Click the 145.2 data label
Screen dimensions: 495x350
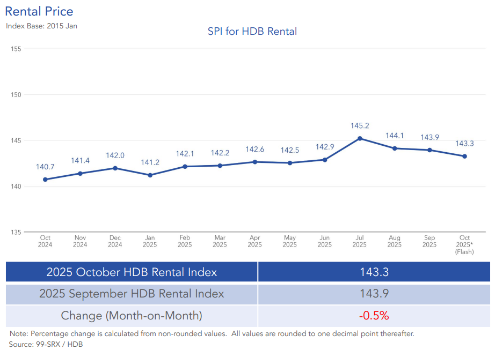click(360, 126)
